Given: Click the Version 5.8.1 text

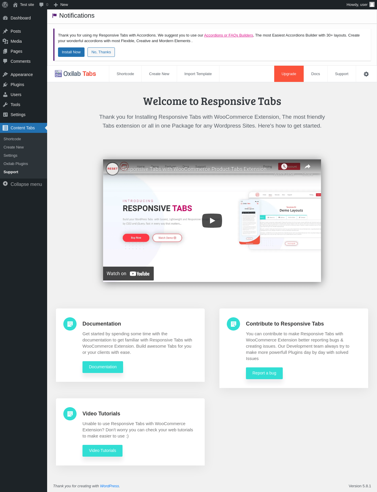Looking at the screenshot, I should pyautogui.click(x=360, y=486).
